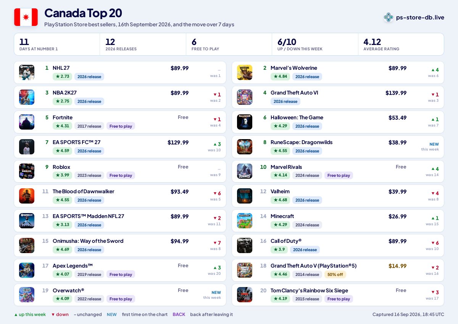This screenshot has height=324, width=458.
Task: Click Fortnite's Free to play tag
Action: point(121,126)
